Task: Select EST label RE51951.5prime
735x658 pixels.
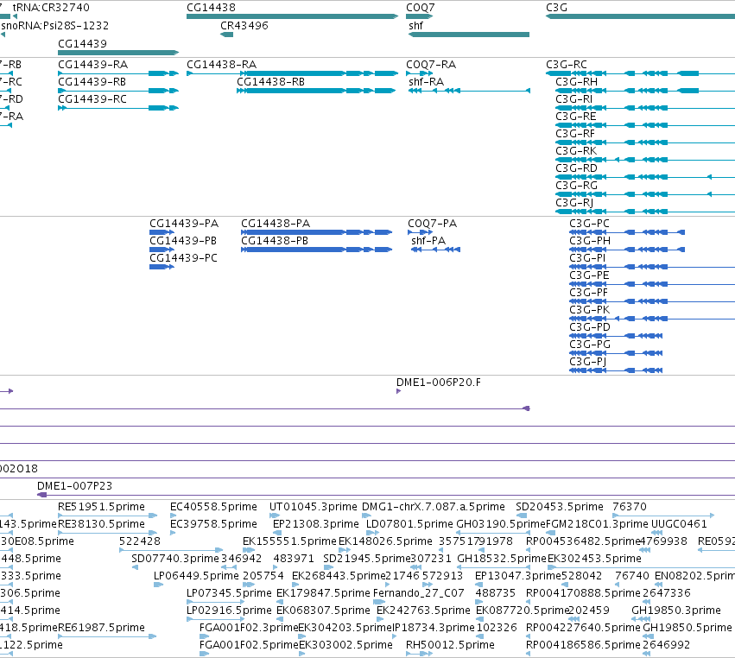Action: point(101,507)
